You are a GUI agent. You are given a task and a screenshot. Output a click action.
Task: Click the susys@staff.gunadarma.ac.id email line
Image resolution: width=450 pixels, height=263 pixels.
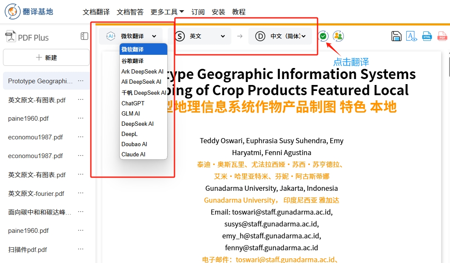[x=272, y=224]
